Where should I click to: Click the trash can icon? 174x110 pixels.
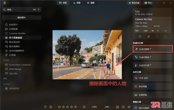click(x=6, y=55)
